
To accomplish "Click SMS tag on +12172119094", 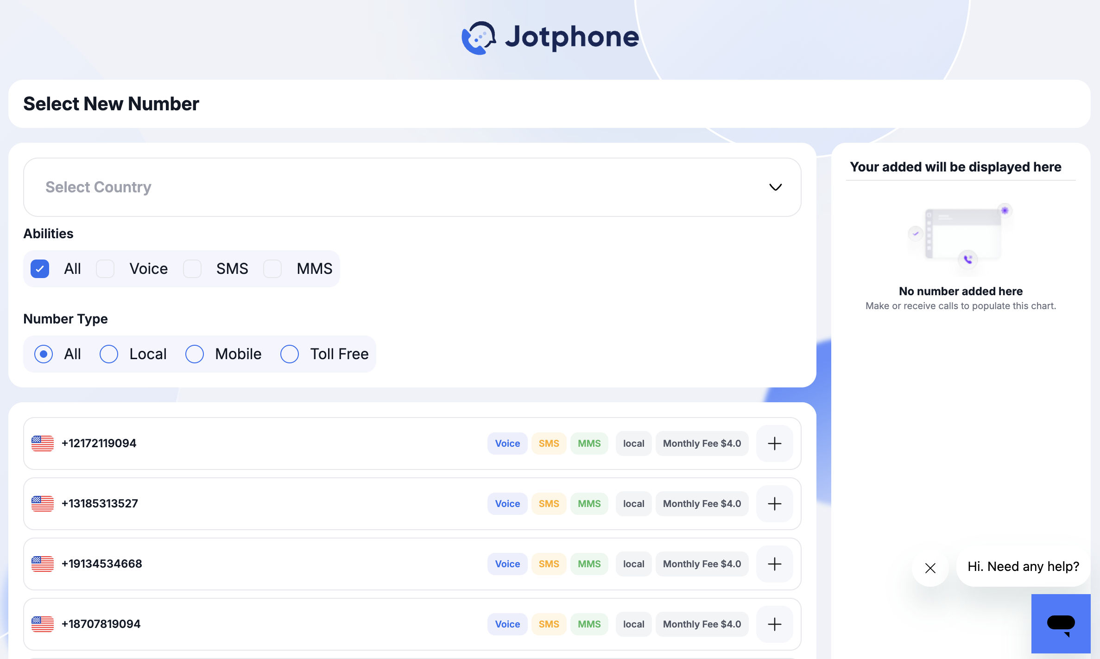I will 549,444.
